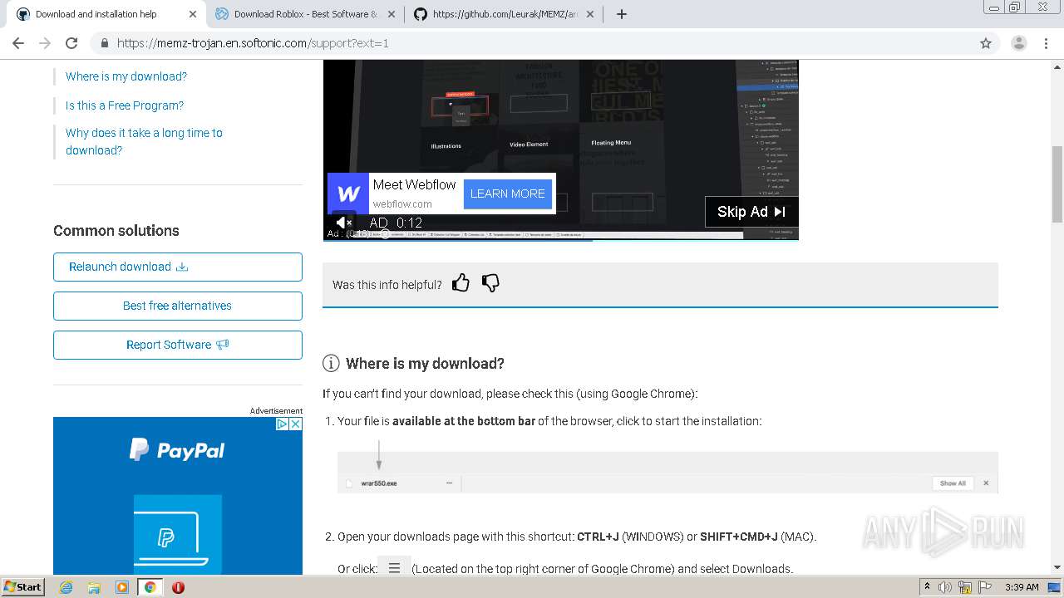The image size is (1064, 598).
Task: Click the Relaunch download button
Action: pos(178,267)
